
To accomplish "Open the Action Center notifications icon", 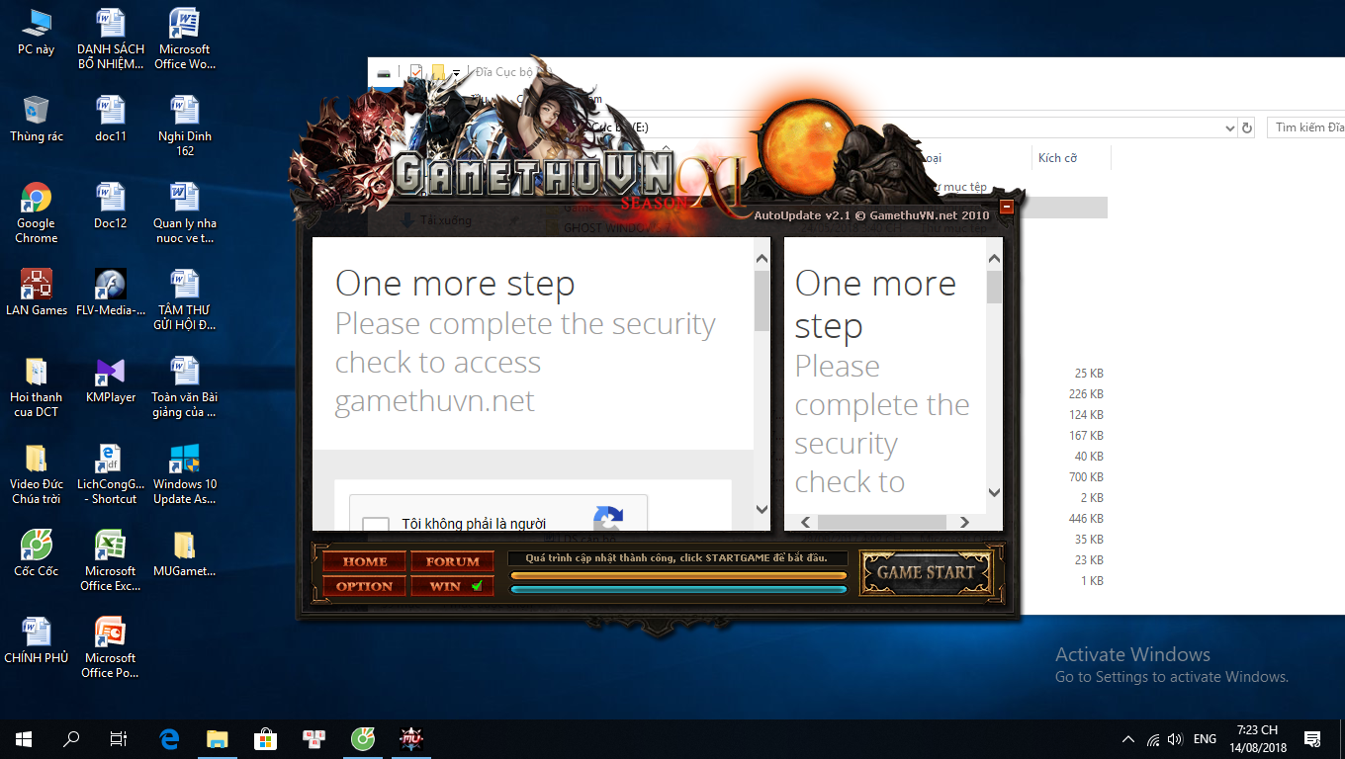I will click(1312, 738).
